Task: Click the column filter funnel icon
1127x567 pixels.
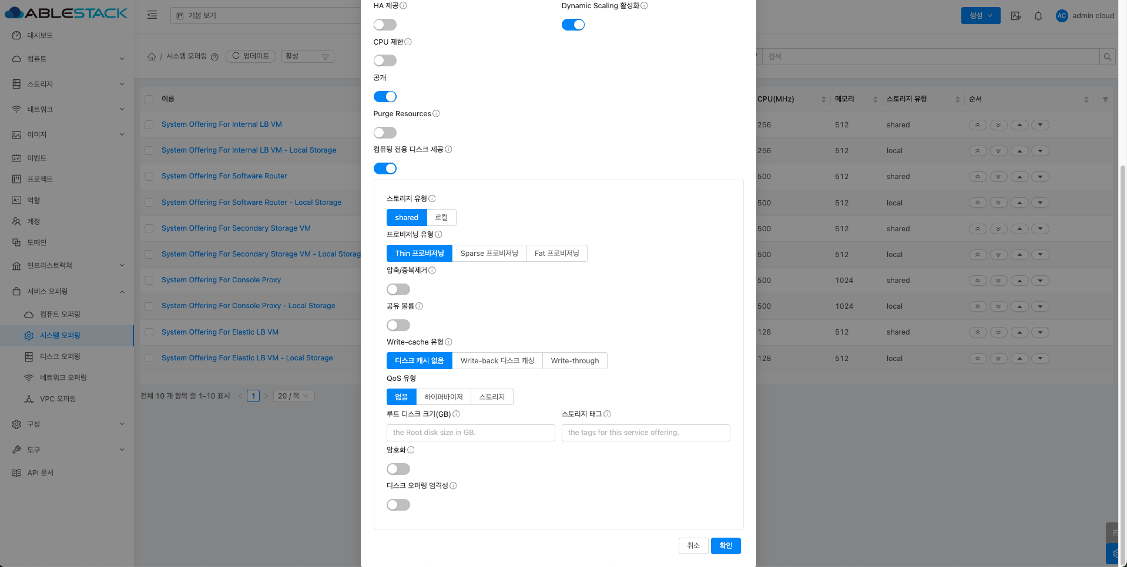Action: 1105,99
